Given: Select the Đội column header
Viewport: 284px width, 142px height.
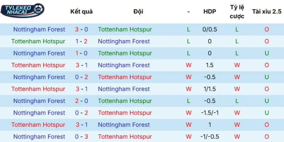Looking at the screenshot, I should click(x=138, y=11).
